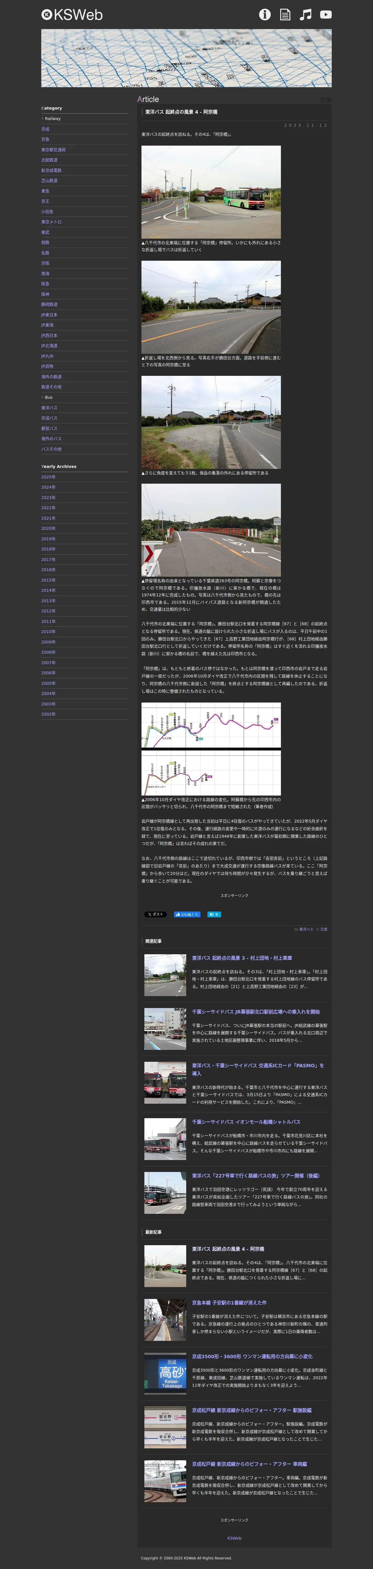The image size is (373, 1569).
Task: Open the 京成バス category
Action: coord(49,419)
